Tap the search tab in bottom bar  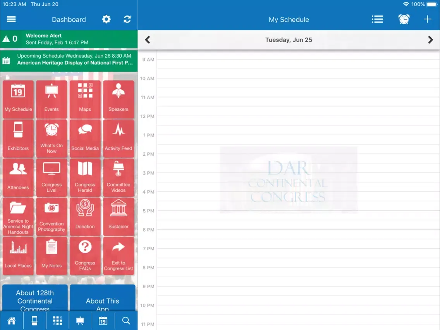point(126,320)
